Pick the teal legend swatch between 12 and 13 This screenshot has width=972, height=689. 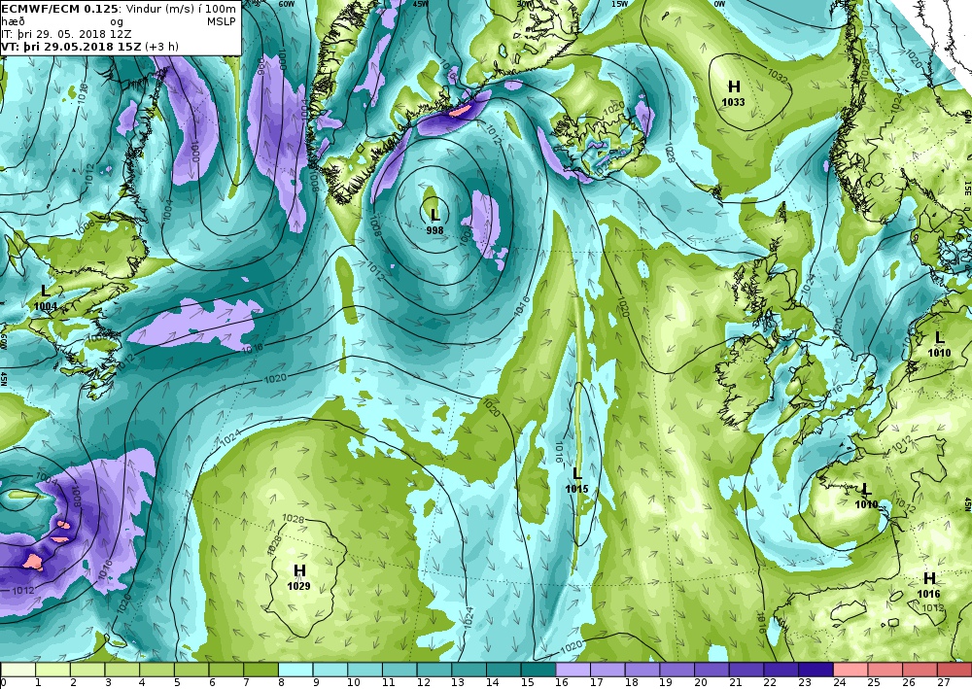[434, 670]
